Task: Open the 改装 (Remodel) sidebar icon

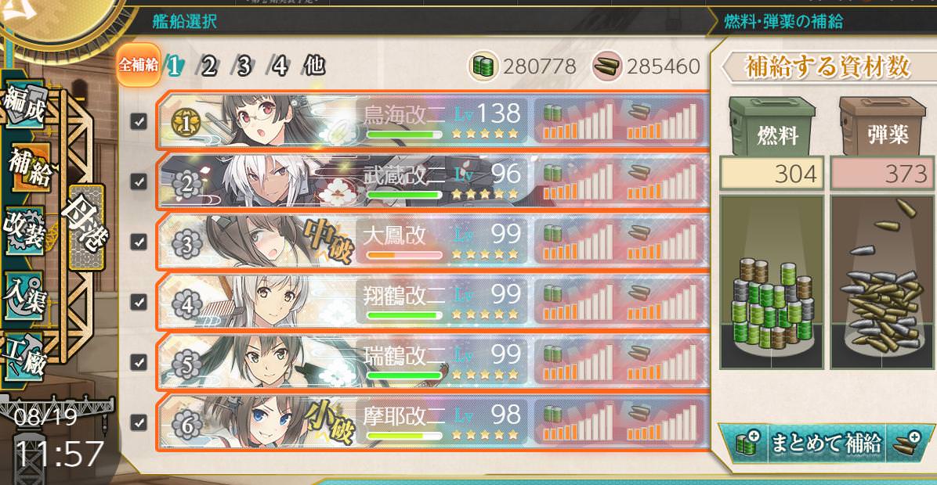Action: coord(24,232)
